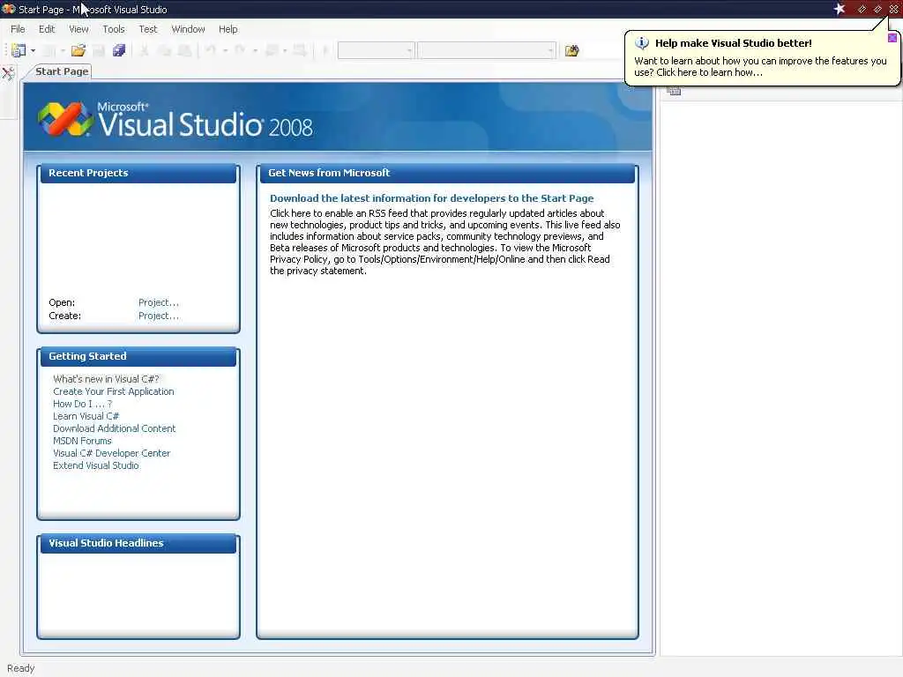Open the Tools menu
The height and width of the screenshot is (677, 903).
(114, 29)
